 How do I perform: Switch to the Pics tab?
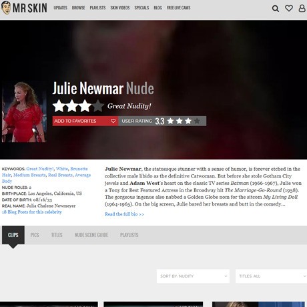coord(35,235)
